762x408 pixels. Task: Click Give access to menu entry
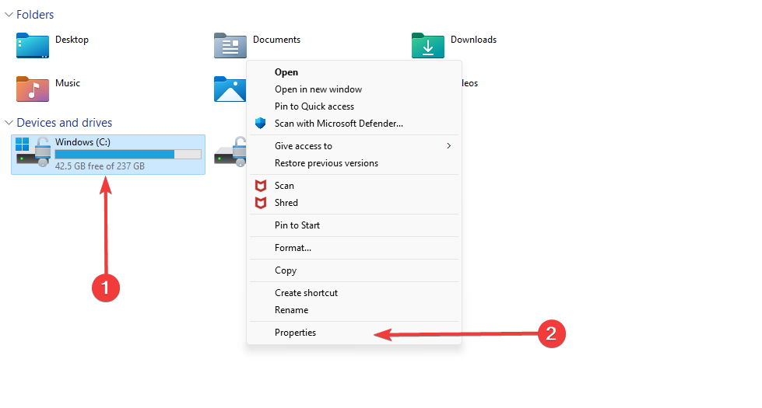tap(354, 146)
